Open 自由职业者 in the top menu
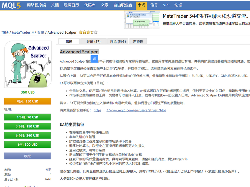Viewport: 250px width, 187px height. click(x=123, y=5)
